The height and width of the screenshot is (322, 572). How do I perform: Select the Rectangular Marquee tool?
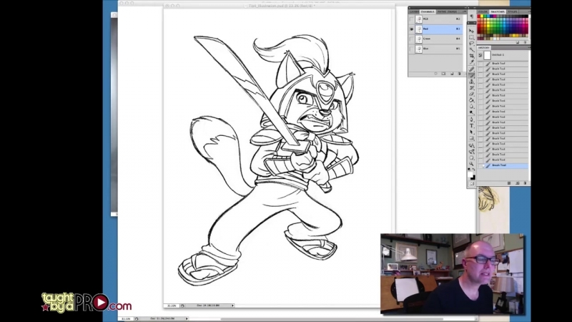point(471,37)
